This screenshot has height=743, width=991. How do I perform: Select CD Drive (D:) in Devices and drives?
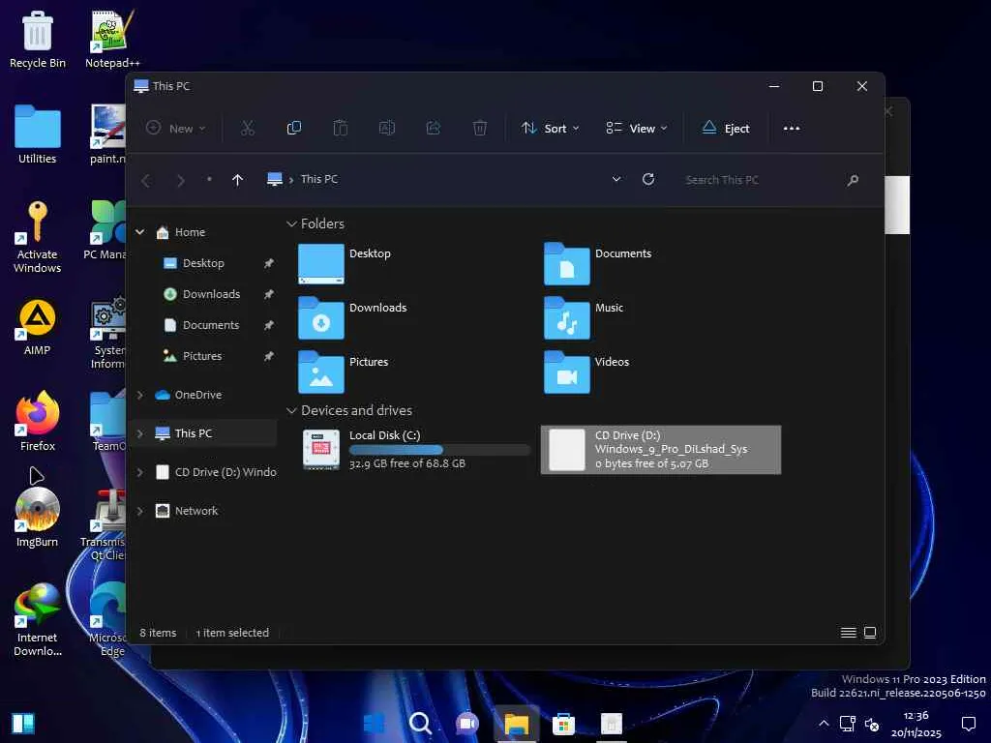click(660, 449)
